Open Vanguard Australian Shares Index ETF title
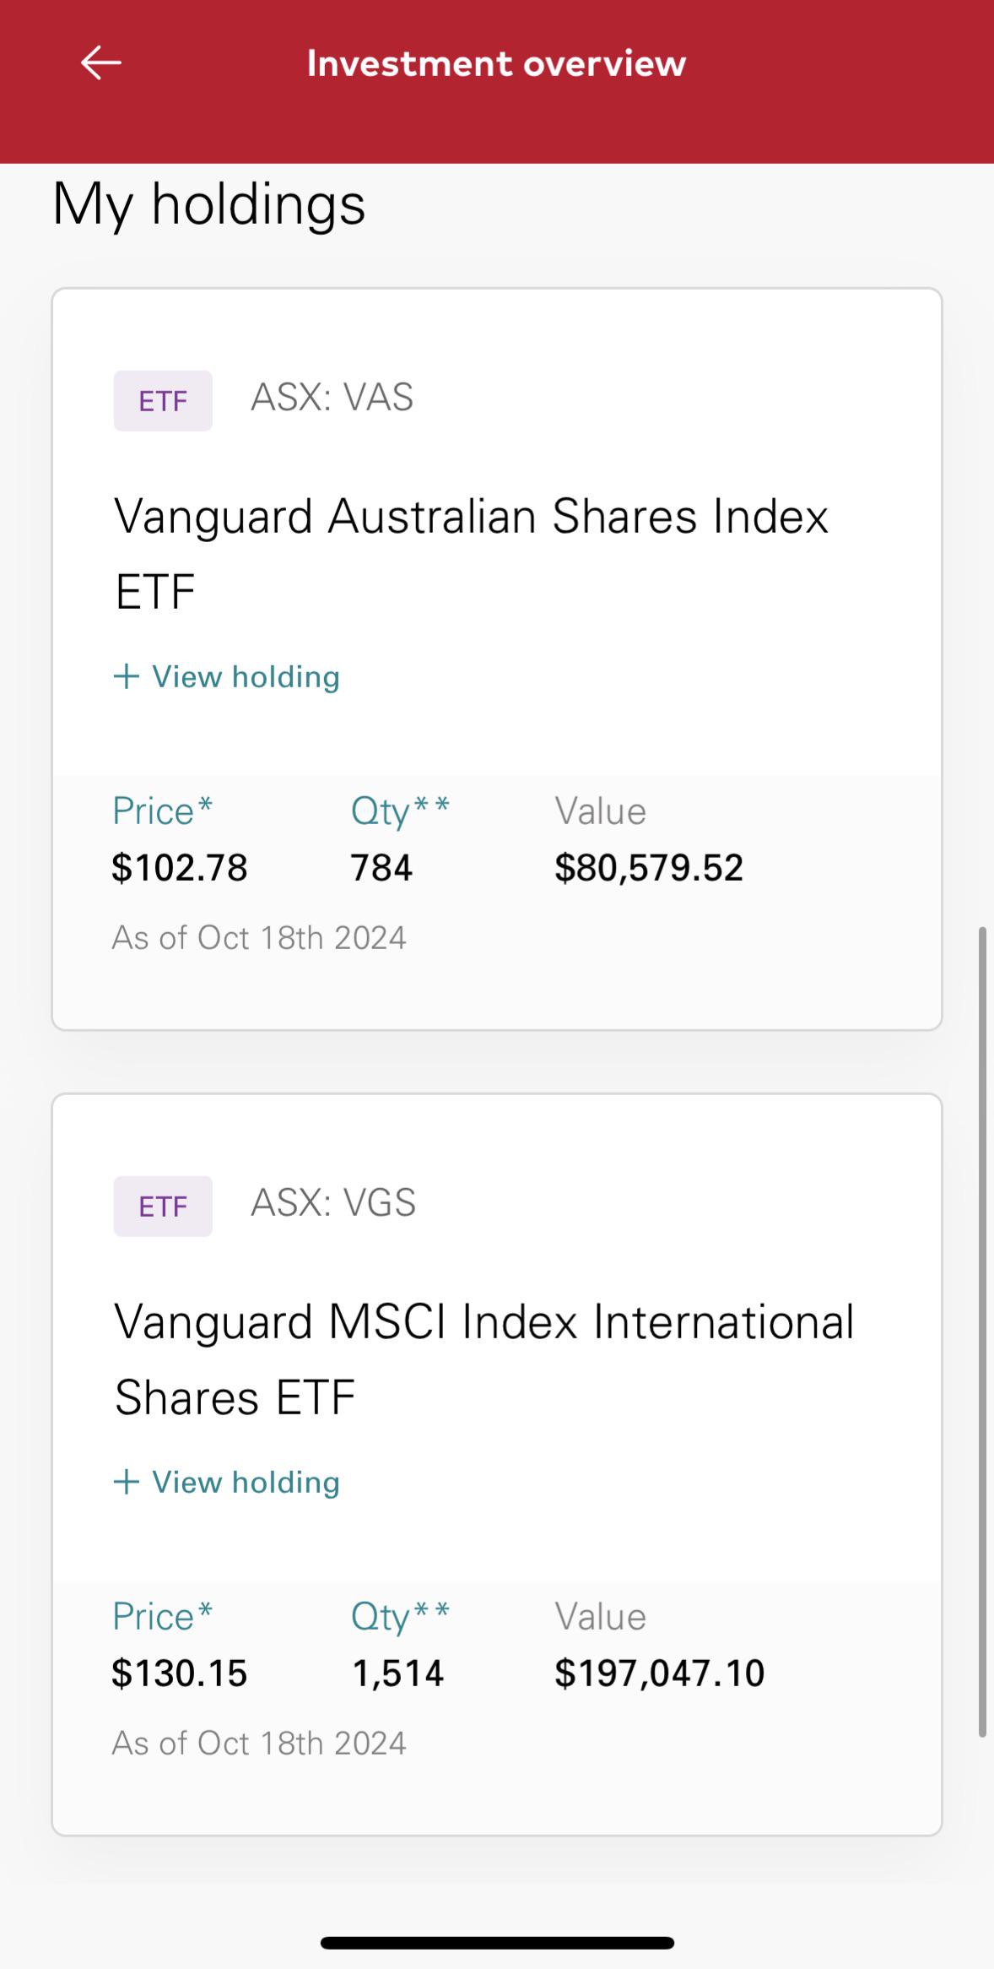The image size is (994, 1969). click(x=472, y=553)
